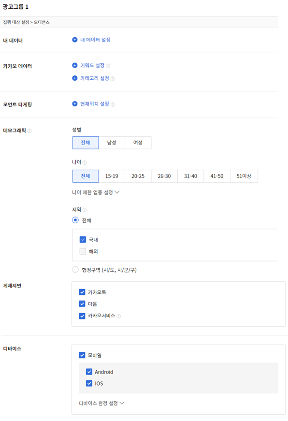The height and width of the screenshot is (421, 288).
Task: Uncheck the 카카오톡 placement checkbox
Action: pyautogui.click(x=82, y=292)
